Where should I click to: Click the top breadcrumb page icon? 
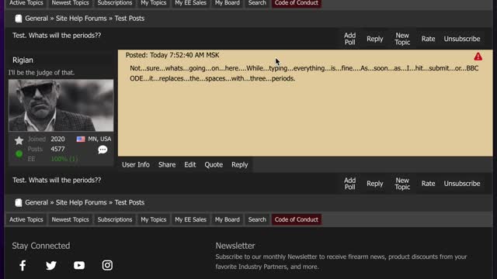19,19
